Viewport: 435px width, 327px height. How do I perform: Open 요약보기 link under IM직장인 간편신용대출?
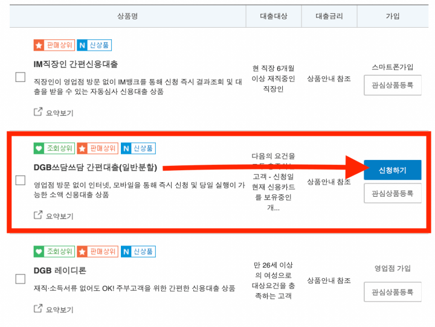(x=60, y=113)
